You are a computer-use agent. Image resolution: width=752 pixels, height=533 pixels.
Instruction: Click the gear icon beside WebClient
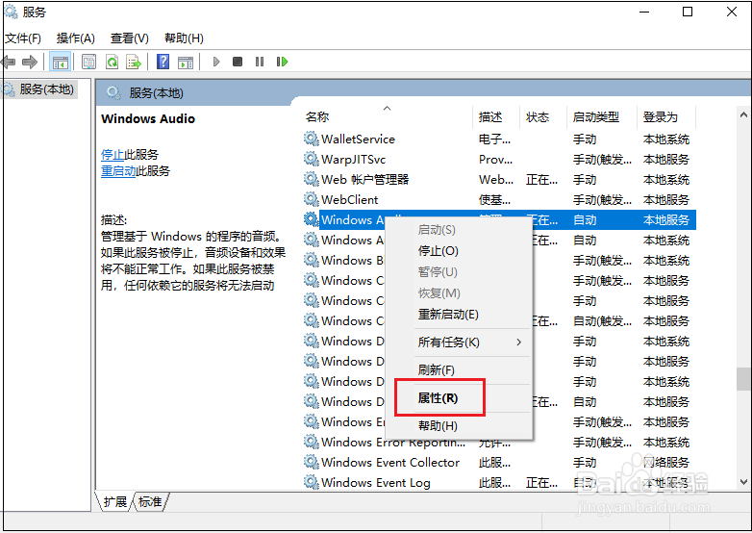click(312, 199)
